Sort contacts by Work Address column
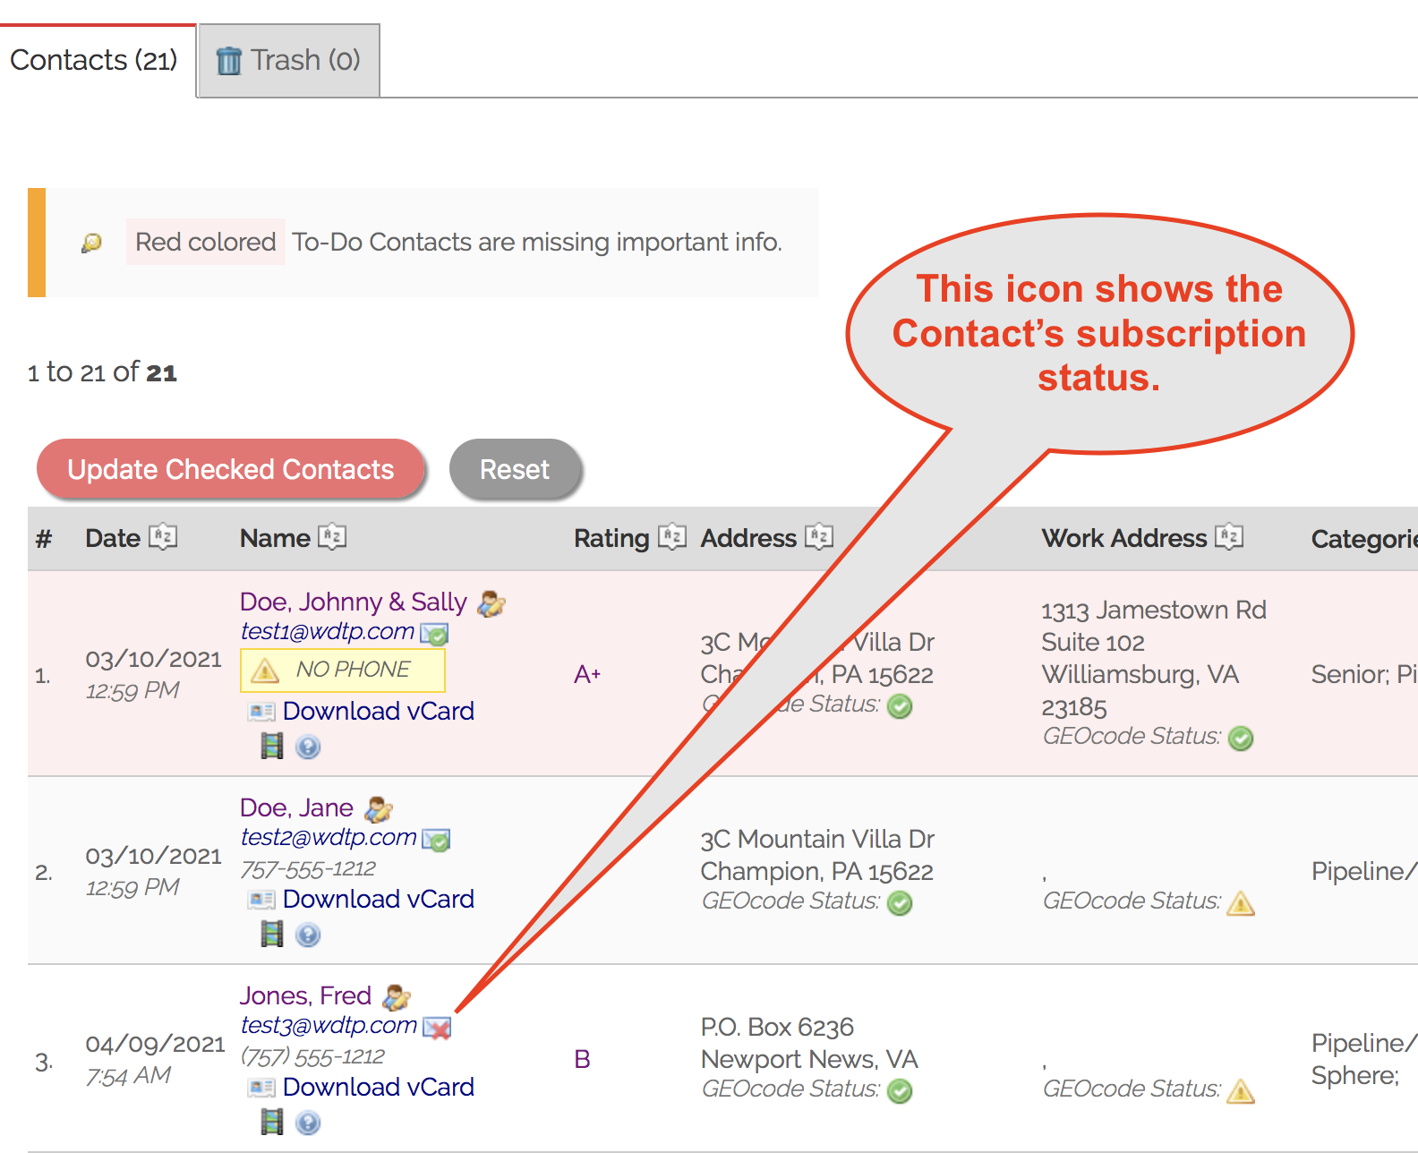Screen dimensions: 1418x1153 (x=1229, y=537)
